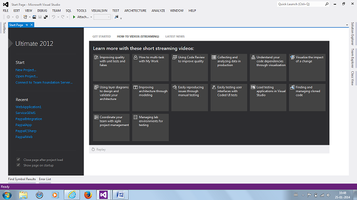Open the Undo history dropdown arrow
This screenshot has height=200, width=357.
click(58, 17)
